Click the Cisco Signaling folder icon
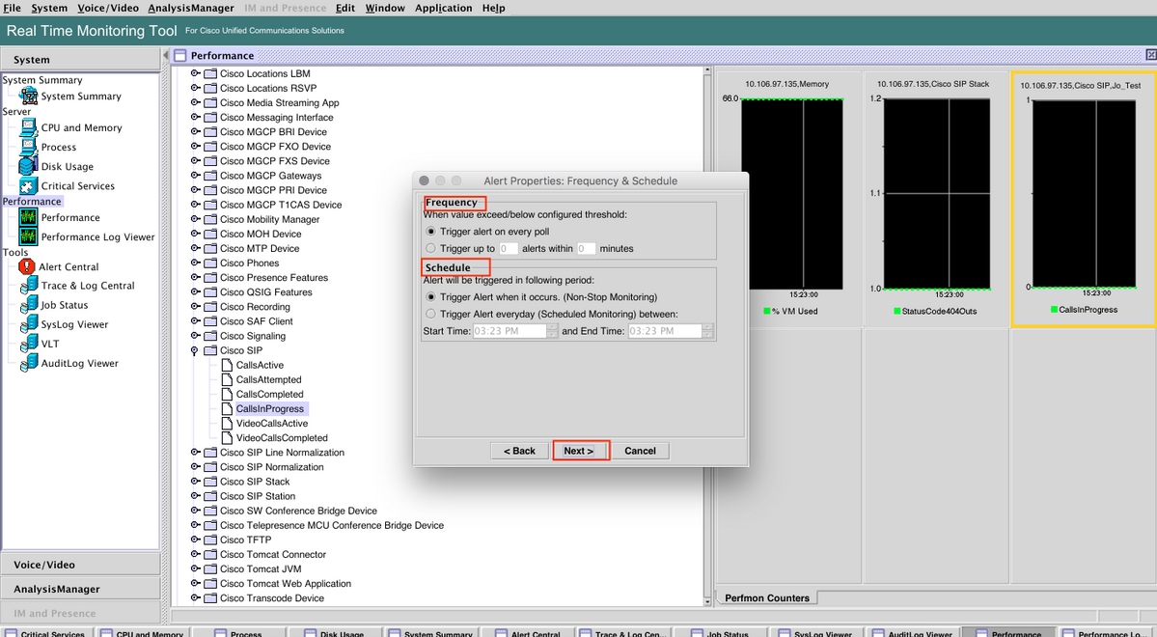This screenshot has height=637, width=1157. click(x=210, y=336)
